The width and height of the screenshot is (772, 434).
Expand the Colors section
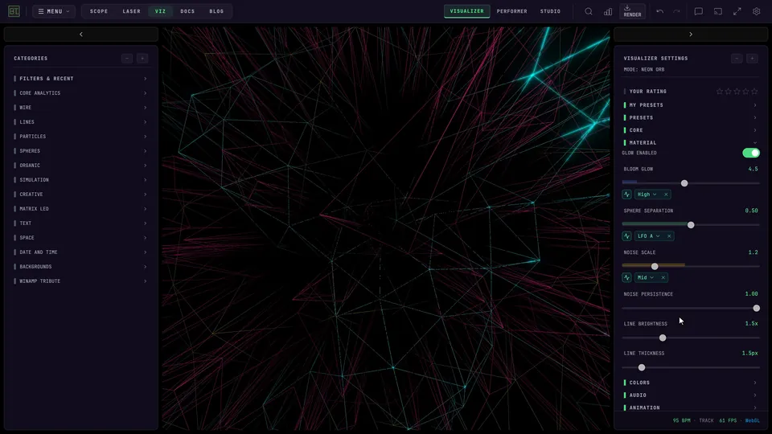pos(690,383)
